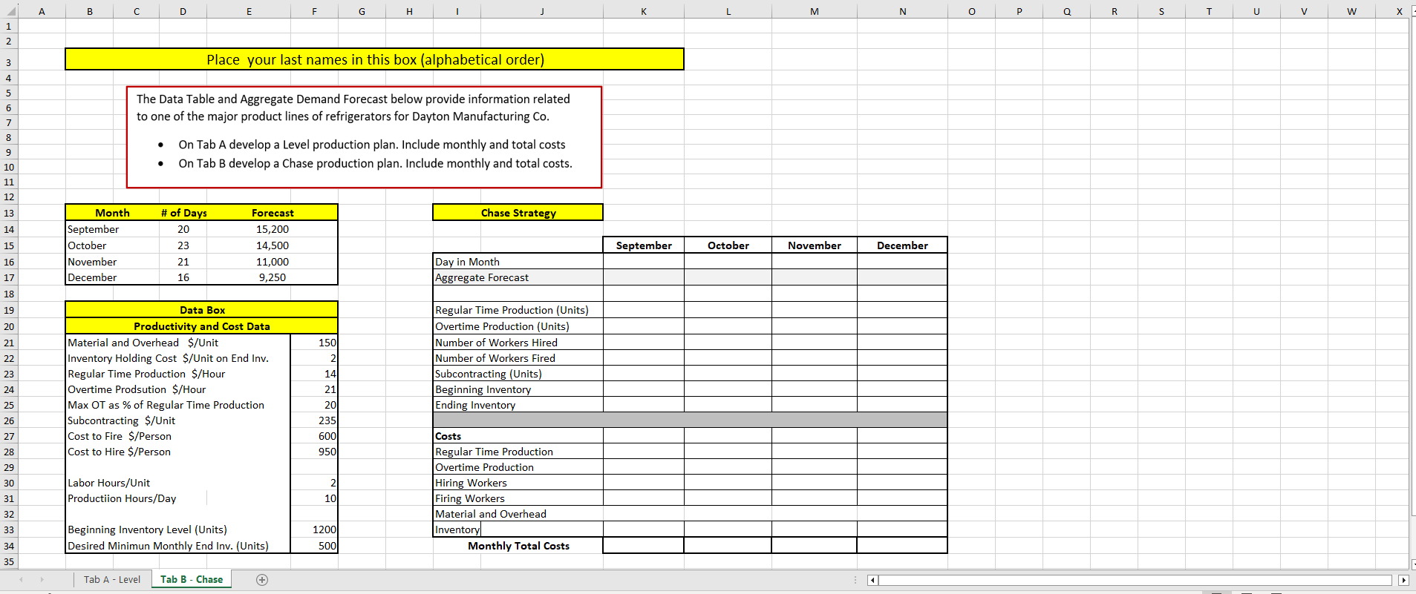
Task: Select November forecast value 11,000
Action: (273, 262)
